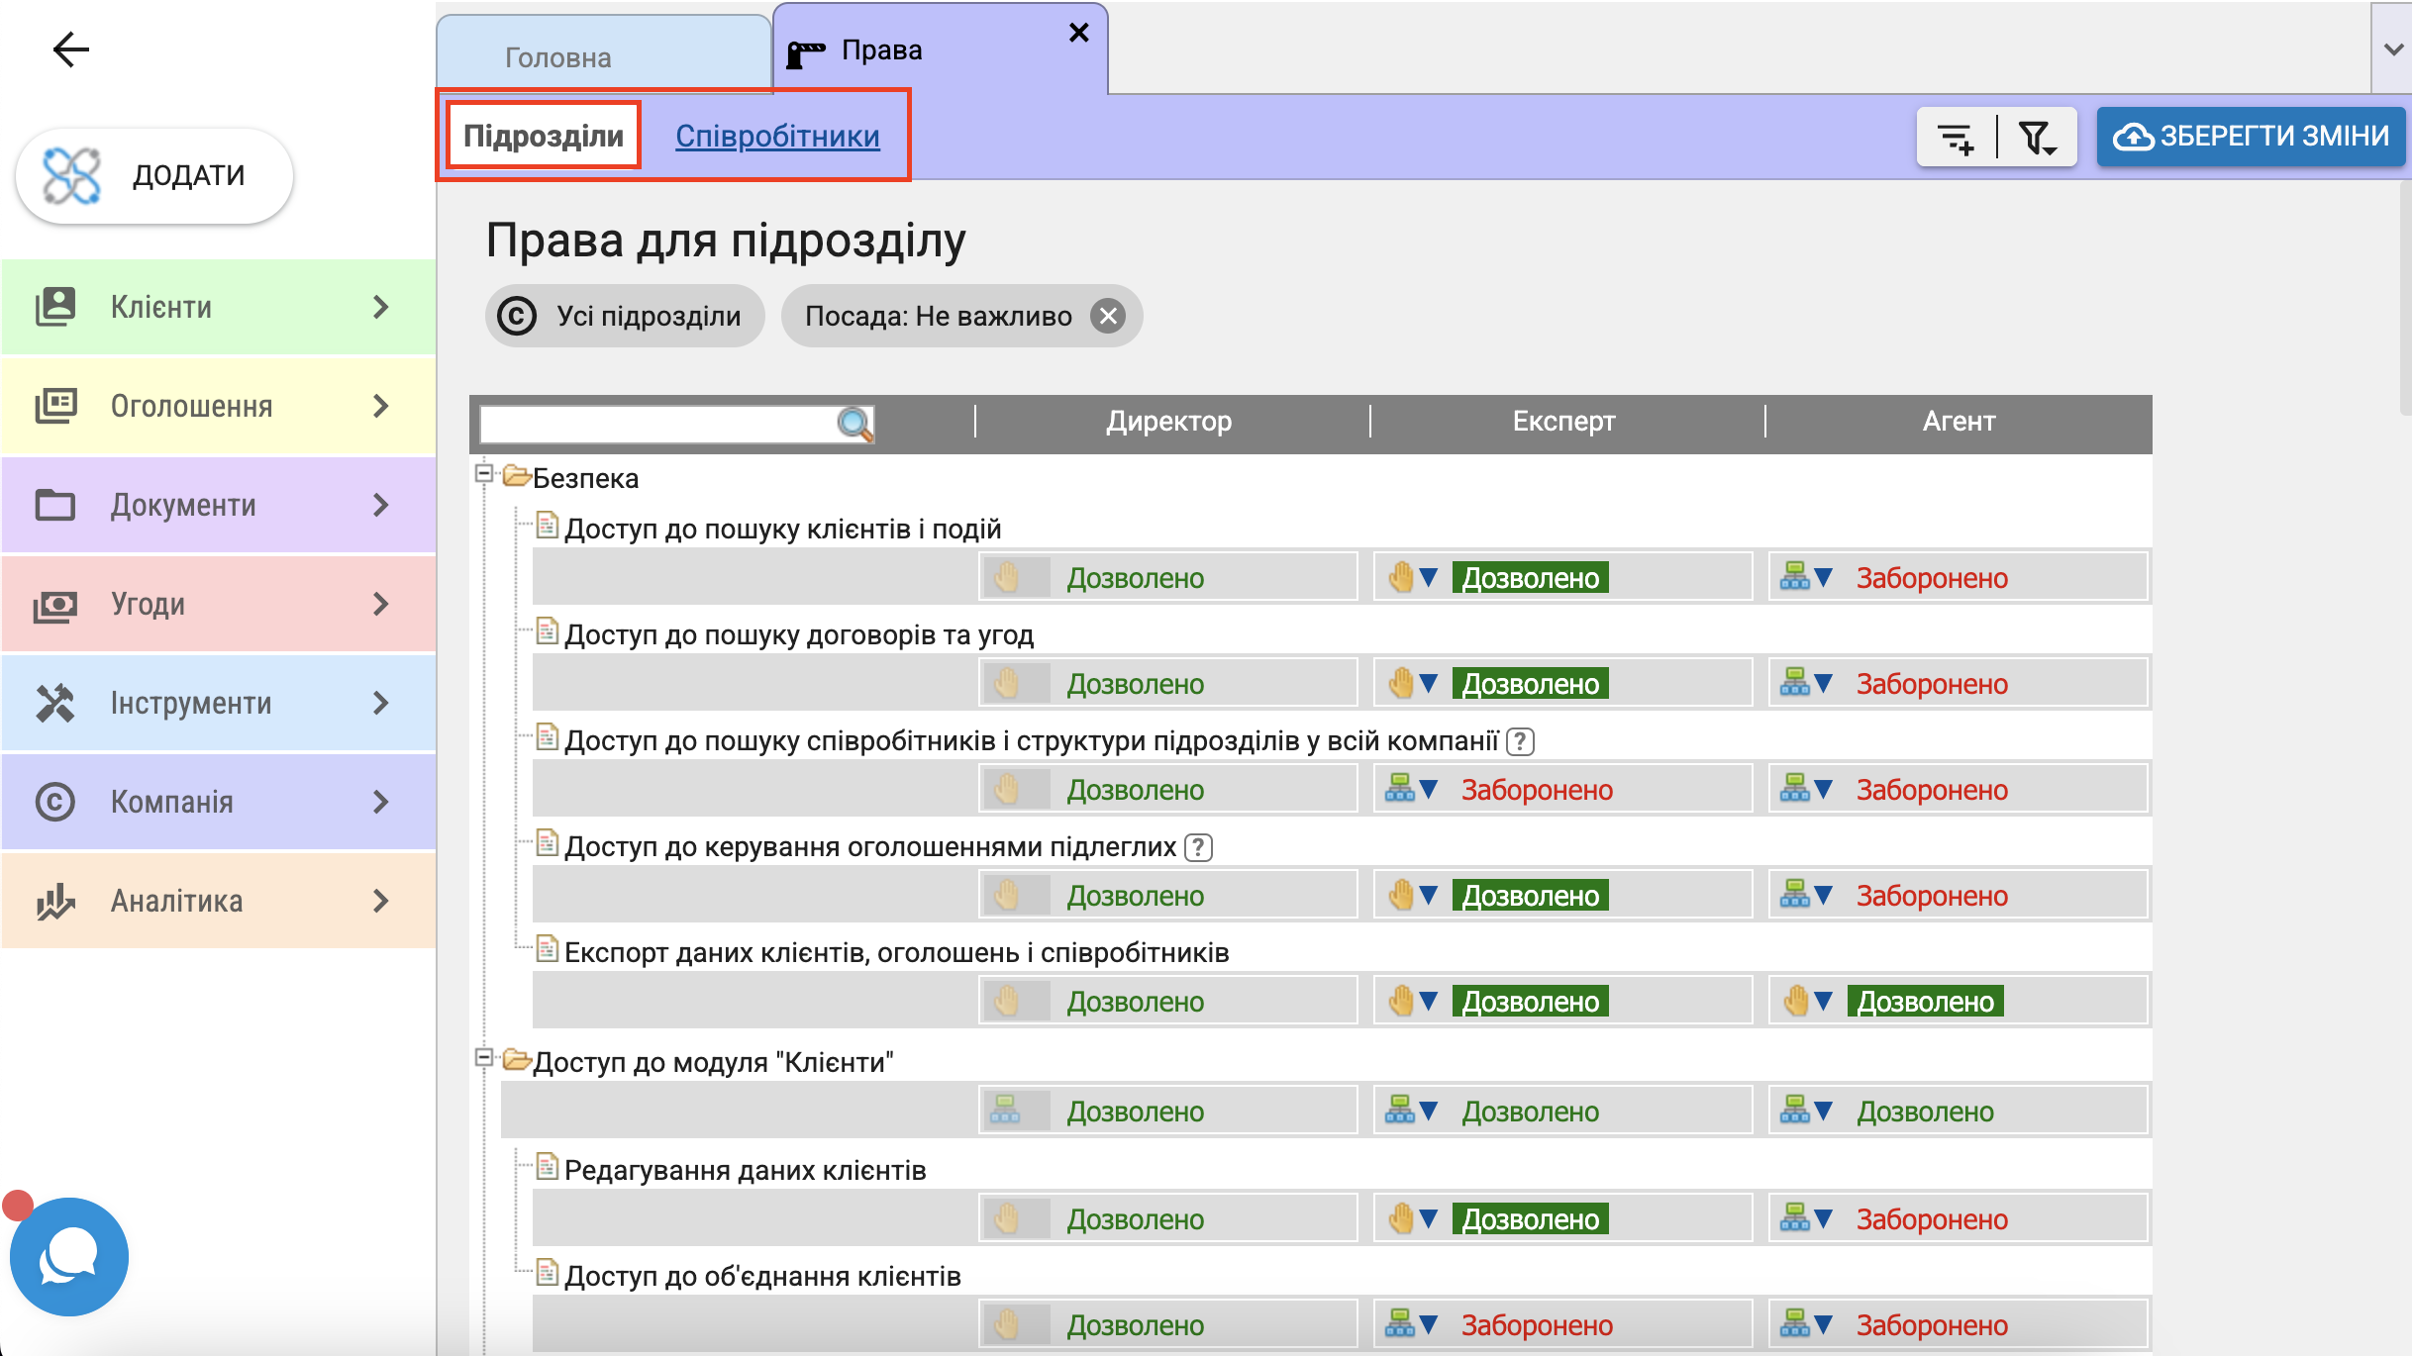The width and height of the screenshot is (2412, 1356).
Task: Click the Доступ до модуля Клієнти folder icon
Action: click(x=517, y=1060)
